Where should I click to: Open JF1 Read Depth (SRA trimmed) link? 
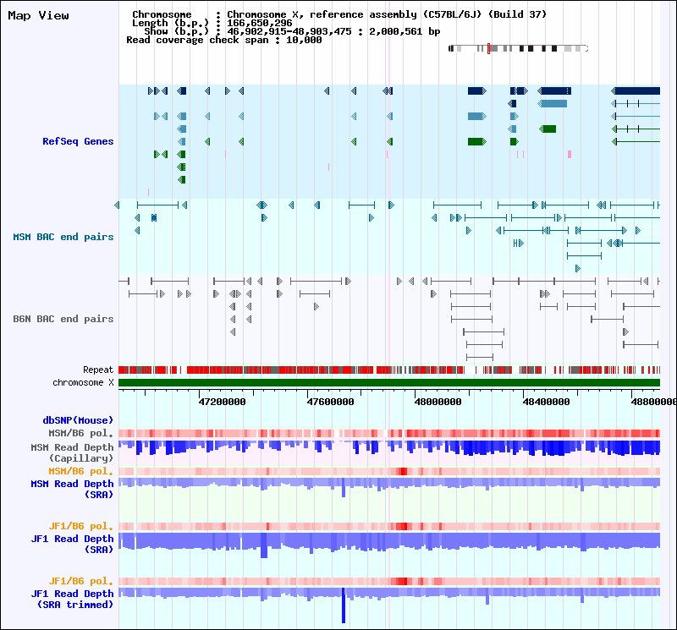click(x=72, y=599)
